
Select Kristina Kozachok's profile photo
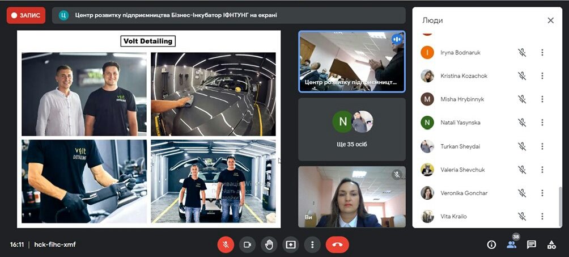coord(427,75)
